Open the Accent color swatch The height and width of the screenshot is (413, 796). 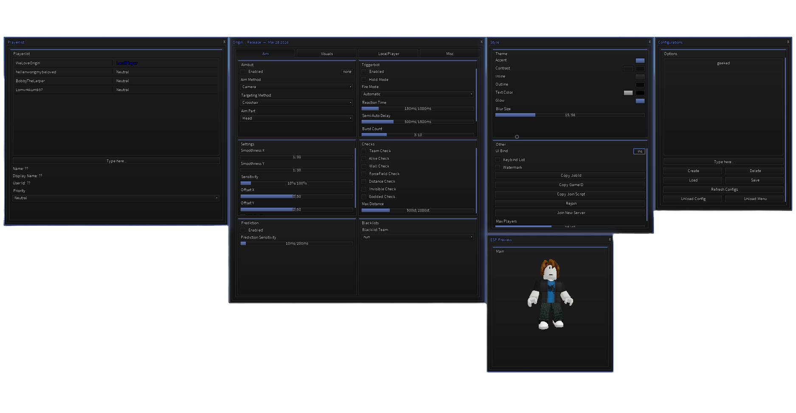tap(640, 61)
